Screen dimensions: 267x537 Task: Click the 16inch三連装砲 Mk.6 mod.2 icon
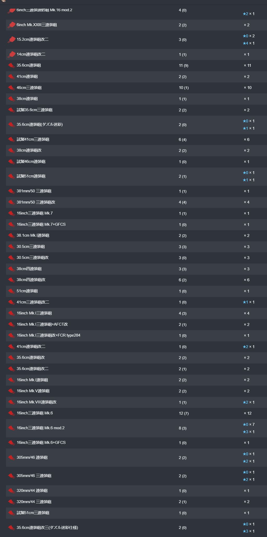[x=11, y=428]
